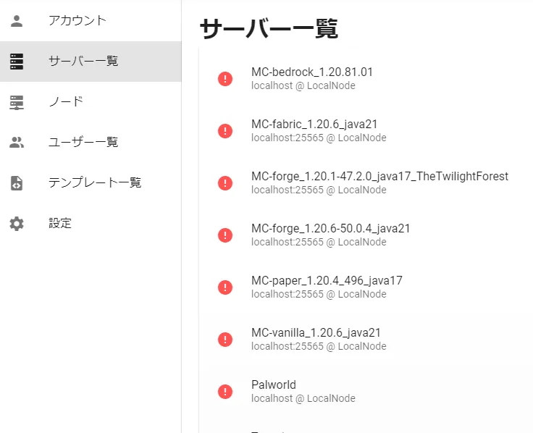Open 設定 from the sidebar
Viewport: 533px width, 433px height.
pos(60,223)
